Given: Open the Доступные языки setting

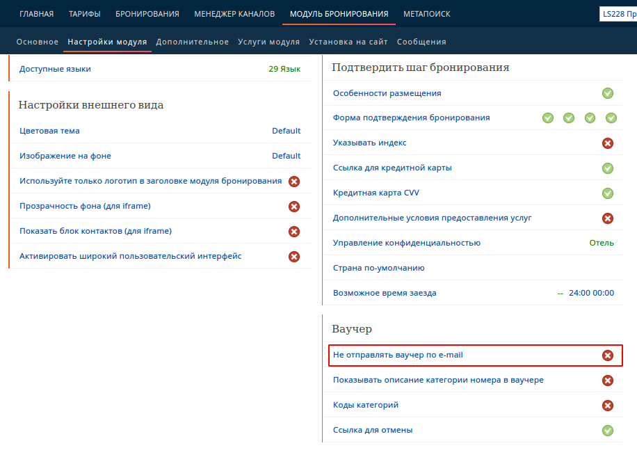Looking at the screenshot, I should [55, 69].
